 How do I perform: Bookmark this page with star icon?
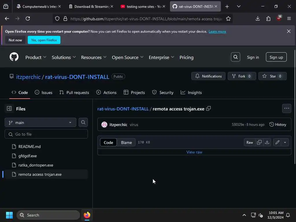[x=228, y=18]
